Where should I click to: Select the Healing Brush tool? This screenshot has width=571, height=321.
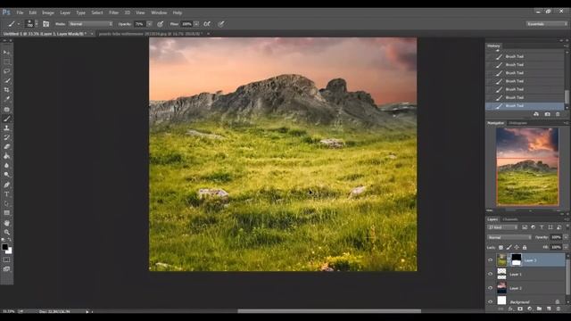coord(6,109)
